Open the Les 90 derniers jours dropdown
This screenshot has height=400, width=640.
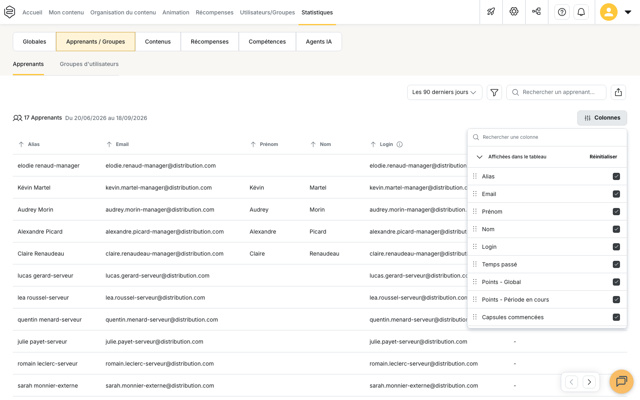click(444, 92)
